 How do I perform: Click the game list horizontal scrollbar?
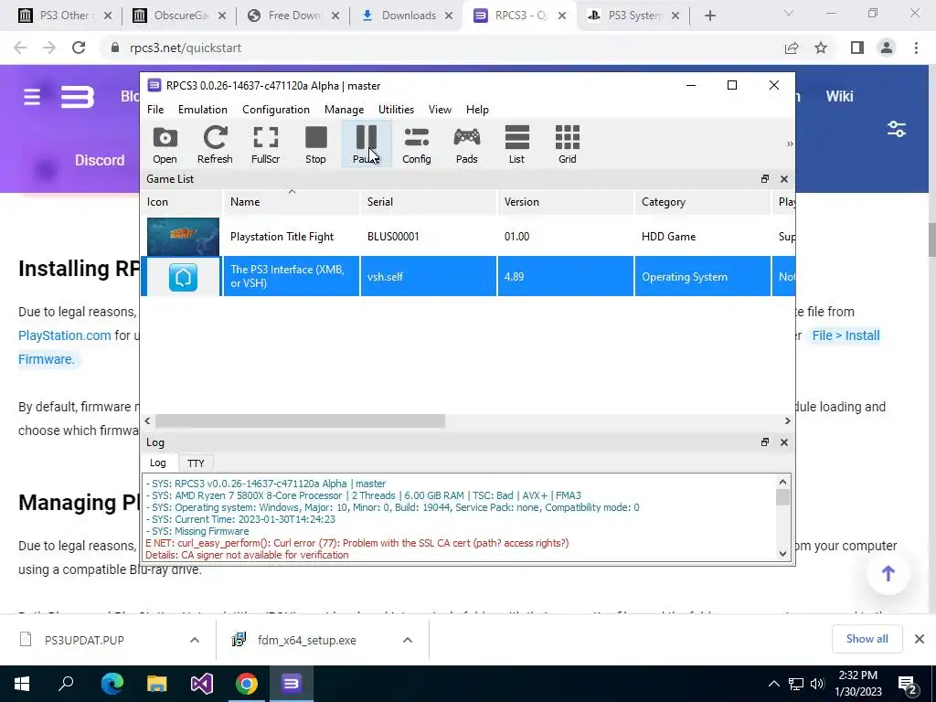click(300, 420)
